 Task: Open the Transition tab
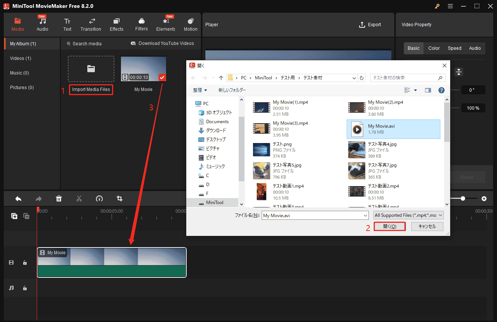(x=91, y=25)
